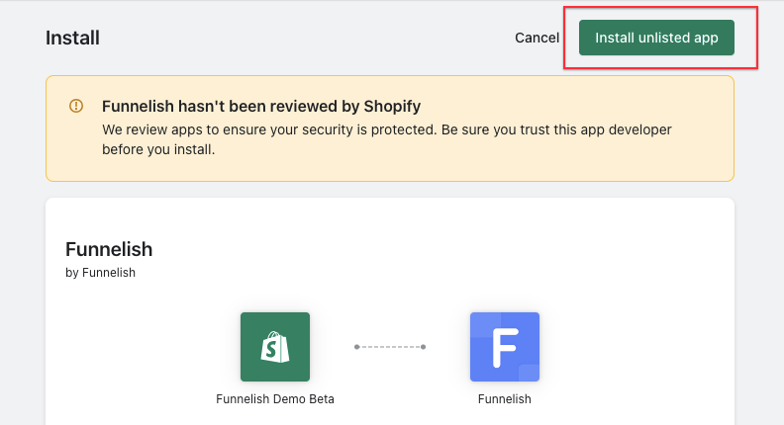Click the 'hasn't been reviewed by Shopify' heading
Image resolution: width=784 pixels, height=425 pixels.
(x=263, y=106)
